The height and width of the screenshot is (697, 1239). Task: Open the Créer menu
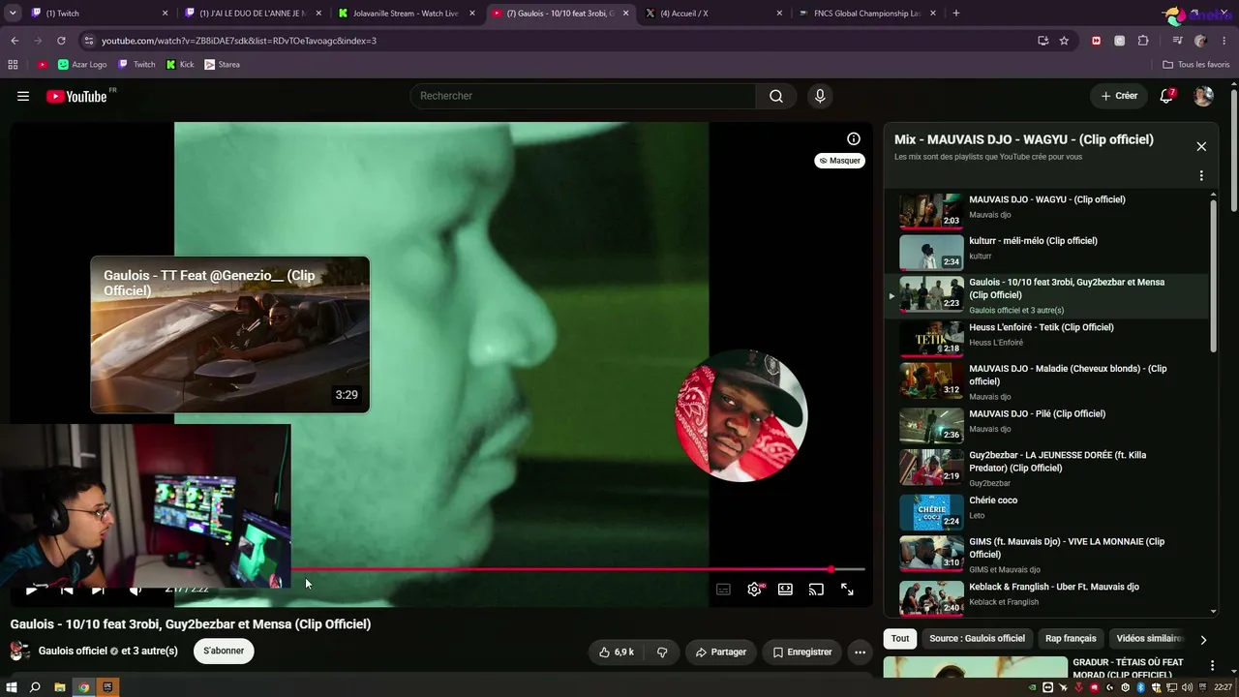1119,96
